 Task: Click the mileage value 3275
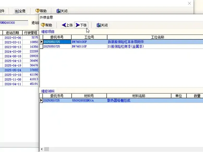35,37
